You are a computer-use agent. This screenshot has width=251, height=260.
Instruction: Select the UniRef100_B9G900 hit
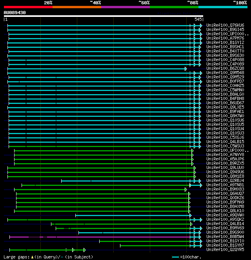coord(225,232)
